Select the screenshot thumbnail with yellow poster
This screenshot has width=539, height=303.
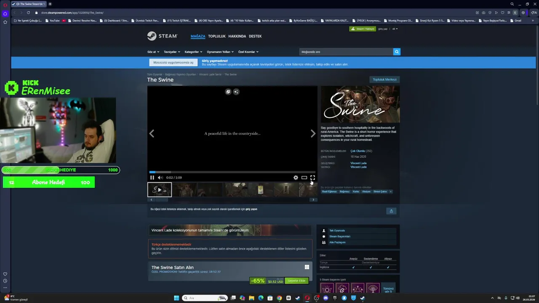tap(261, 190)
